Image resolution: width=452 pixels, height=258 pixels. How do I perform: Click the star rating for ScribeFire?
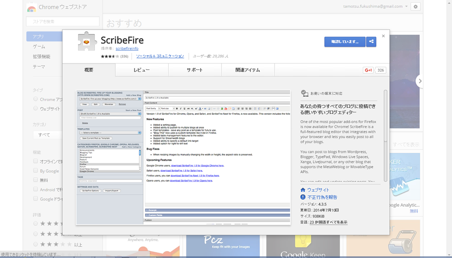click(110, 57)
